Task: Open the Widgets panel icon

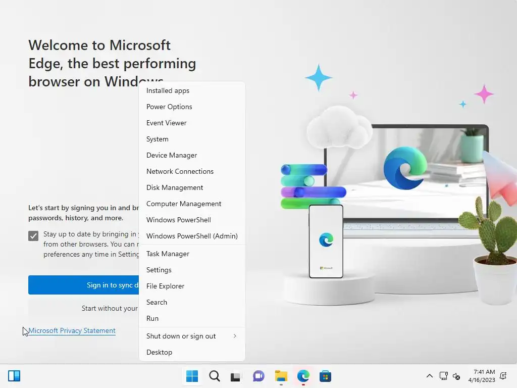Action: tap(14, 376)
